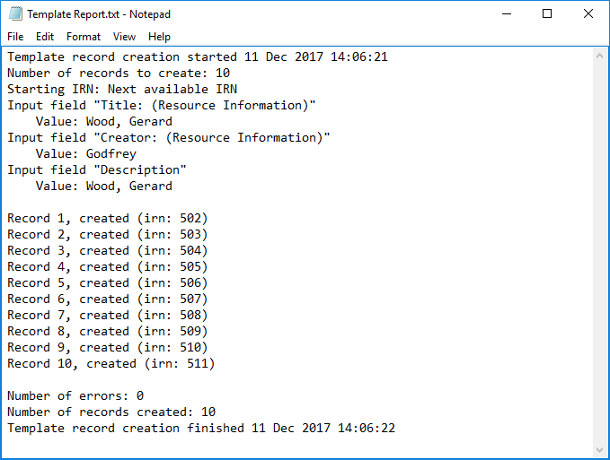The image size is (610, 460).
Task: Place cursor on 'Starting IRN' line
Action: point(122,89)
